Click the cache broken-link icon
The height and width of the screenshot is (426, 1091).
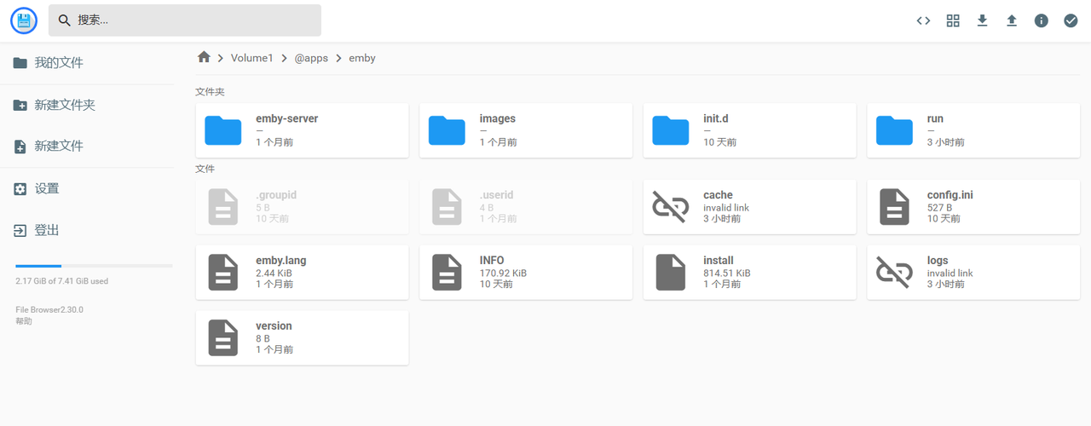(x=671, y=207)
